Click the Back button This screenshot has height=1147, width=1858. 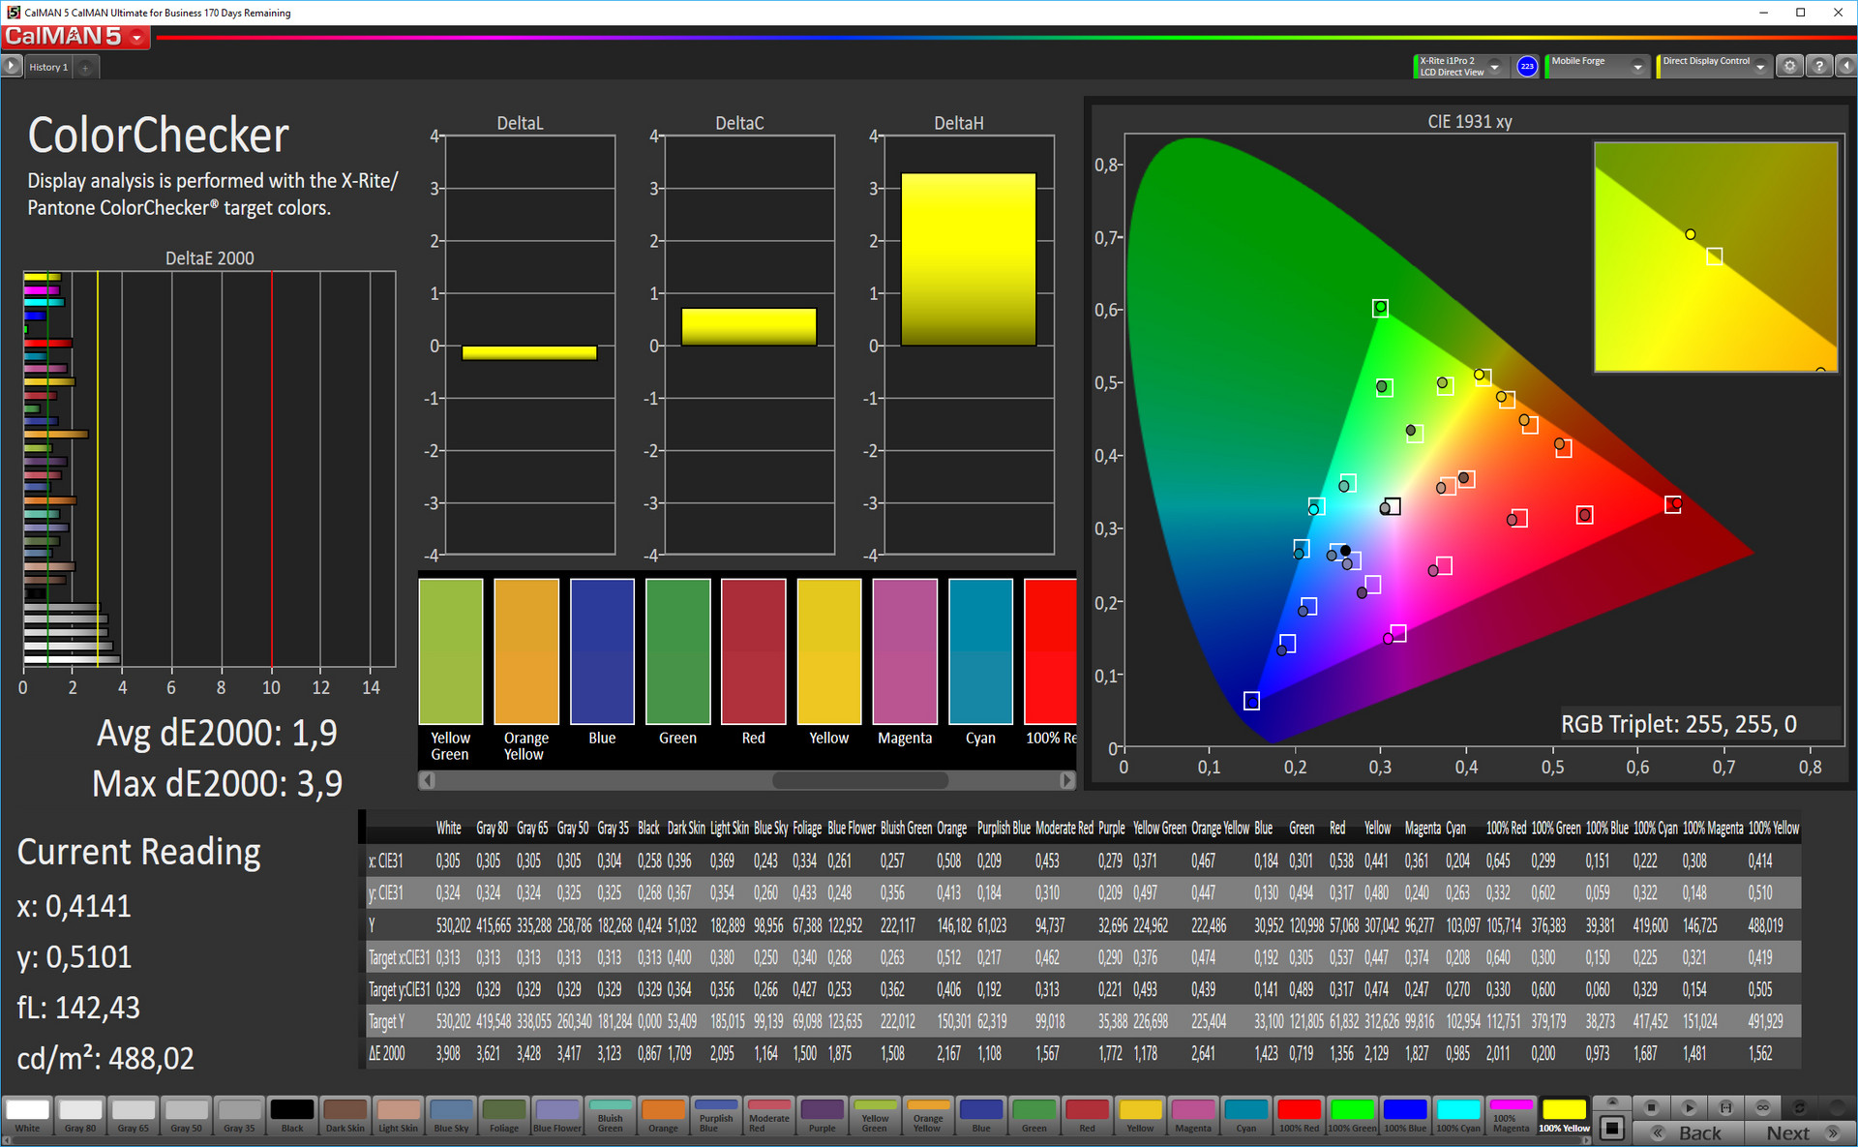pyautogui.click(x=1689, y=1133)
